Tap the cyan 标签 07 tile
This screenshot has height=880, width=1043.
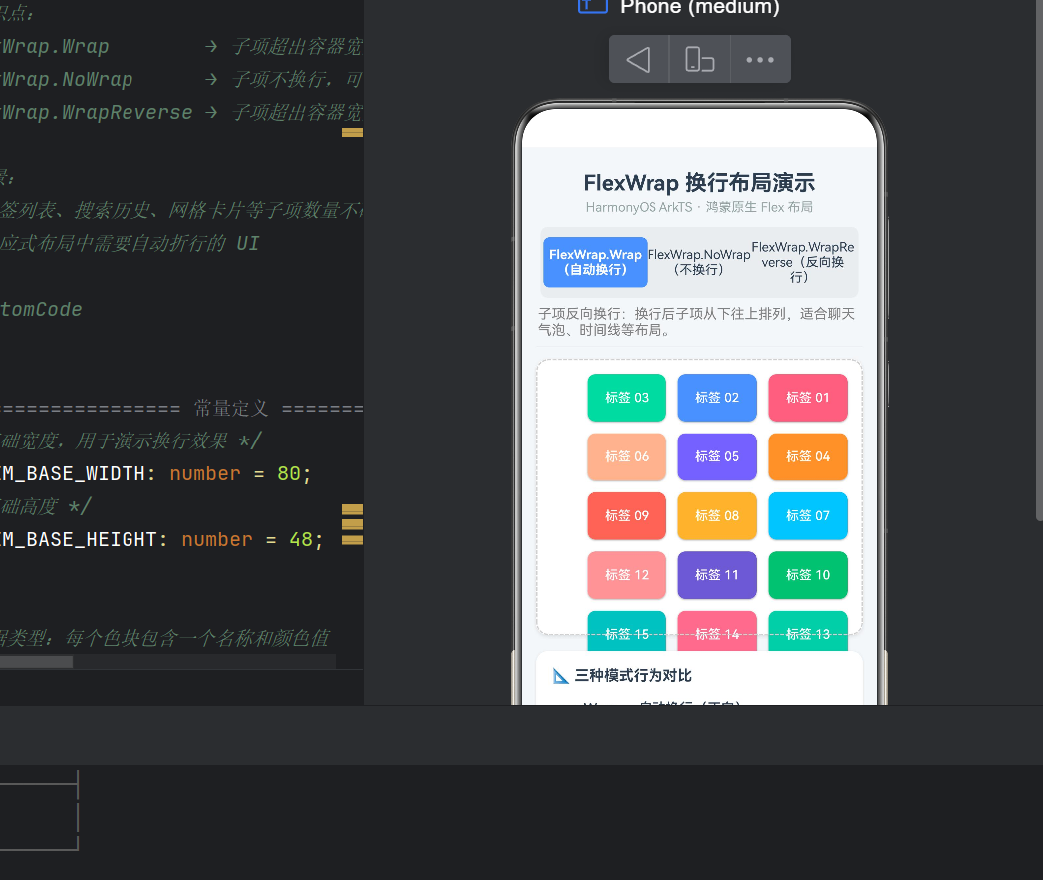click(808, 516)
